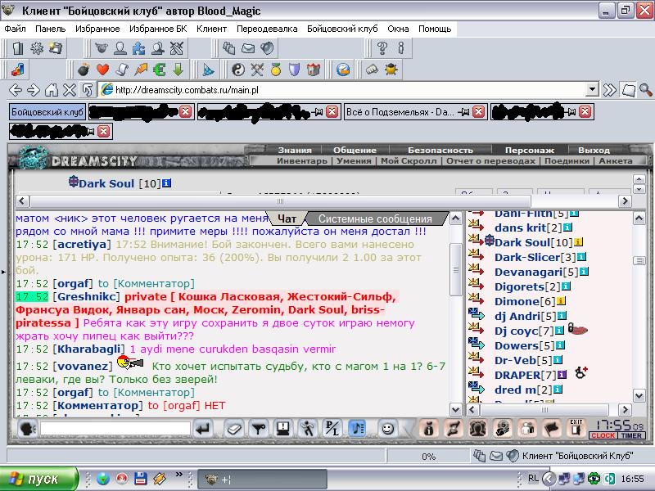Viewport: 655px width, 491px height.
Task: Click the EXIT door icon in the bottom bar
Action: [x=576, y=428]
